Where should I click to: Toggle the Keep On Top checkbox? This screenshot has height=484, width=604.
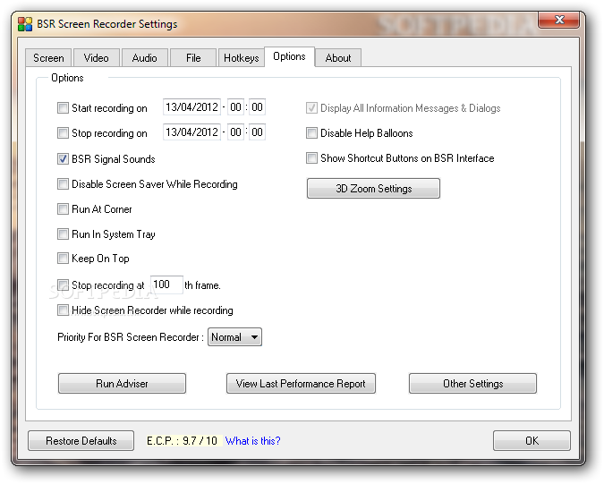tap(63, 258)
